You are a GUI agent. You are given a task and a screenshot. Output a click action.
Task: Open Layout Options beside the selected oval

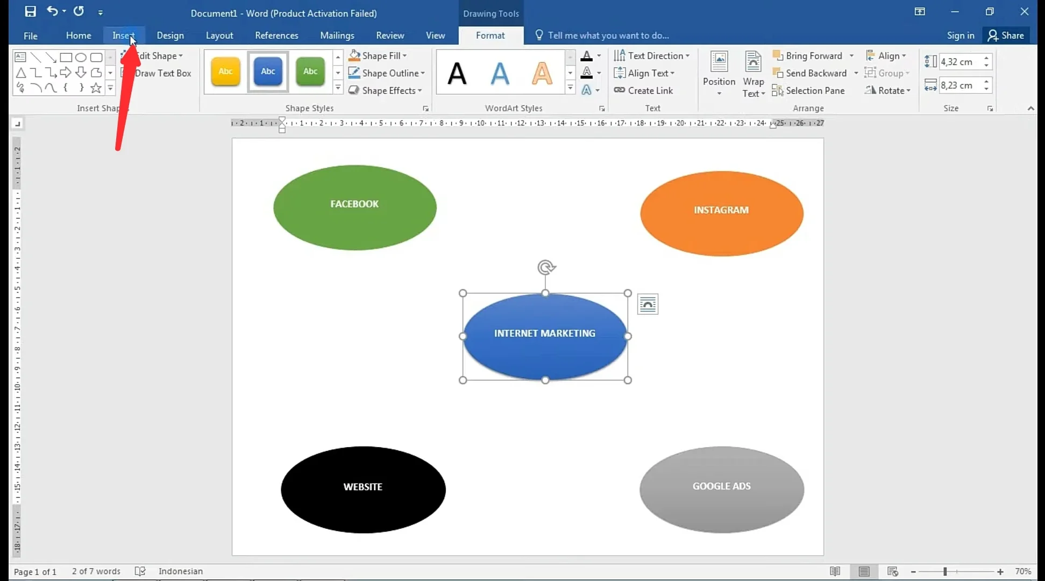tap(648, 304)
